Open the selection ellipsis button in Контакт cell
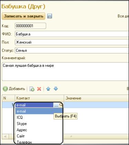129x145 pixels. click(x=56, y=105)
